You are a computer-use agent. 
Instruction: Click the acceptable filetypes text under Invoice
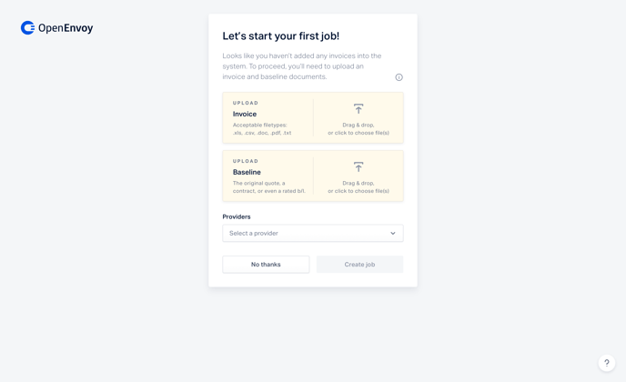(262, 129)
